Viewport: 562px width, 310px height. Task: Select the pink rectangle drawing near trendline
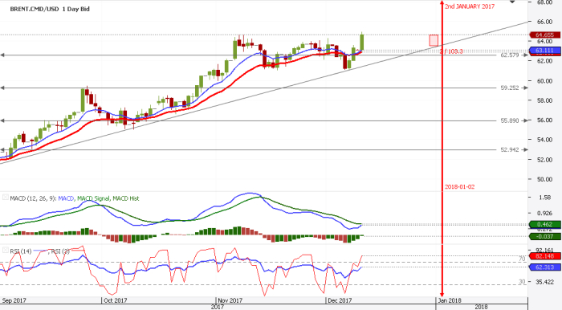434,40
